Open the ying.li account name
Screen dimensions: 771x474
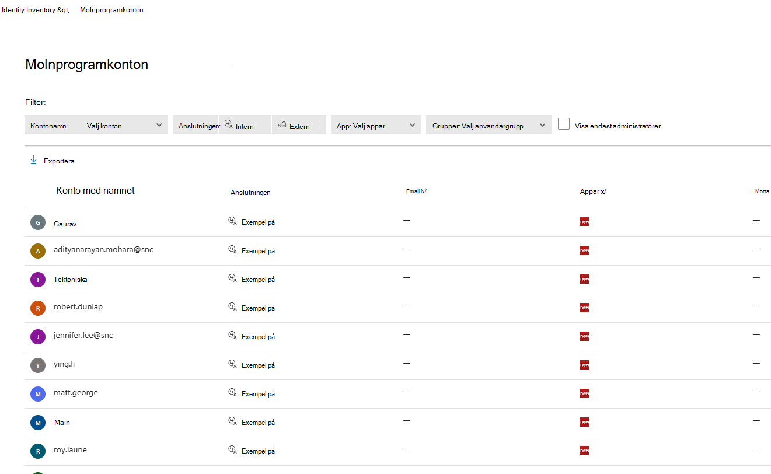click(x=64, y=364)
